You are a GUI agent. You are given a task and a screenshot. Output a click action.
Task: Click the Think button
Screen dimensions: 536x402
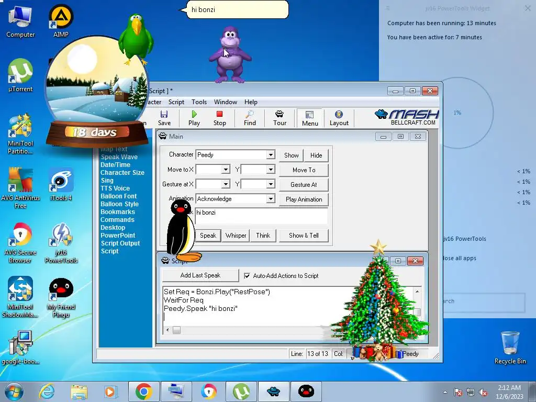click(263, 236)
